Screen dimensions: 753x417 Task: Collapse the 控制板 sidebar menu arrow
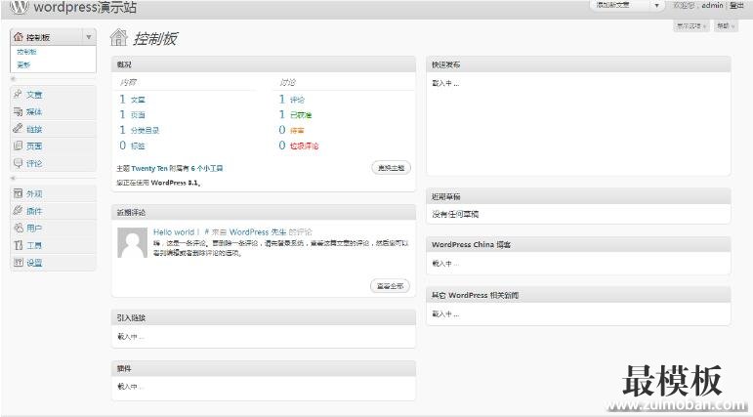tap(89, 37)
